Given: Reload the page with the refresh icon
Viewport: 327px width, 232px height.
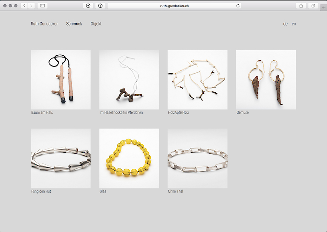Looking at the screenshot, I should (238, 6).
